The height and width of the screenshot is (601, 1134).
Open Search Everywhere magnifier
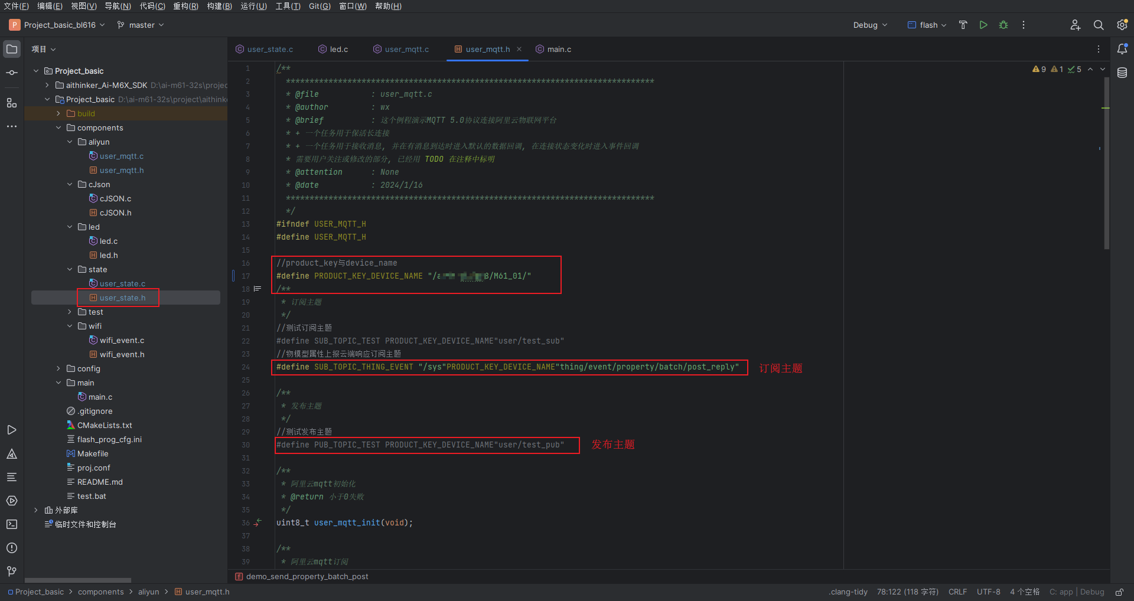tap(1099, 25)
